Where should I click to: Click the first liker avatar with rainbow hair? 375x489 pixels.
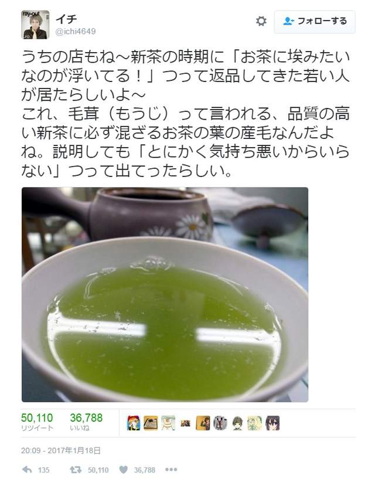(x=134, y=423)
